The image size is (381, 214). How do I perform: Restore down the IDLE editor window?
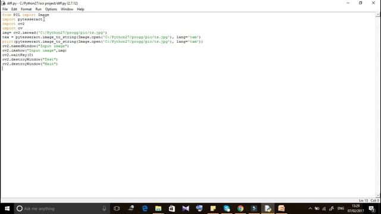coord(360,3)
